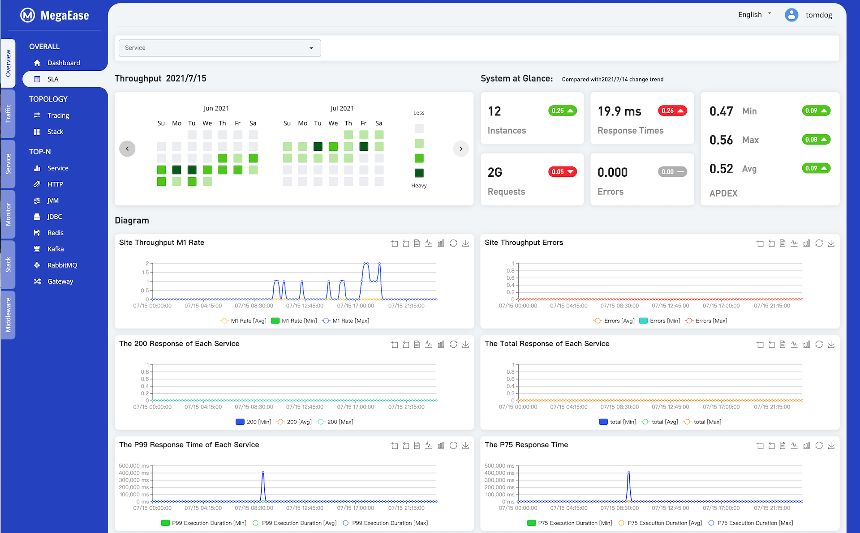
Task: Download The 200 Response chart image
Action: (x=465, y=345)
